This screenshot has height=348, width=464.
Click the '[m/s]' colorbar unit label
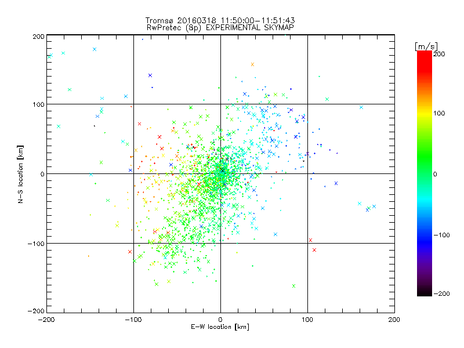[426, 46]
